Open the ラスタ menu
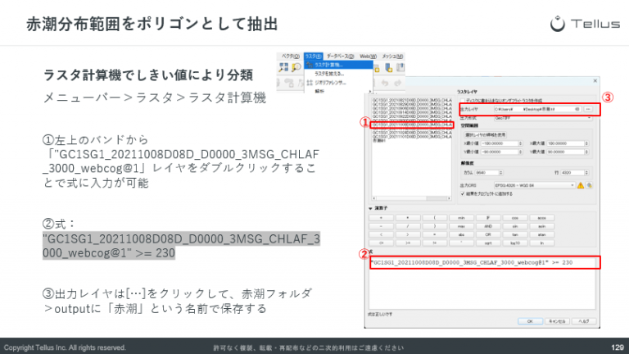This screenshot has width=629, height=354. pyautogui.click(x=313, y=57)
